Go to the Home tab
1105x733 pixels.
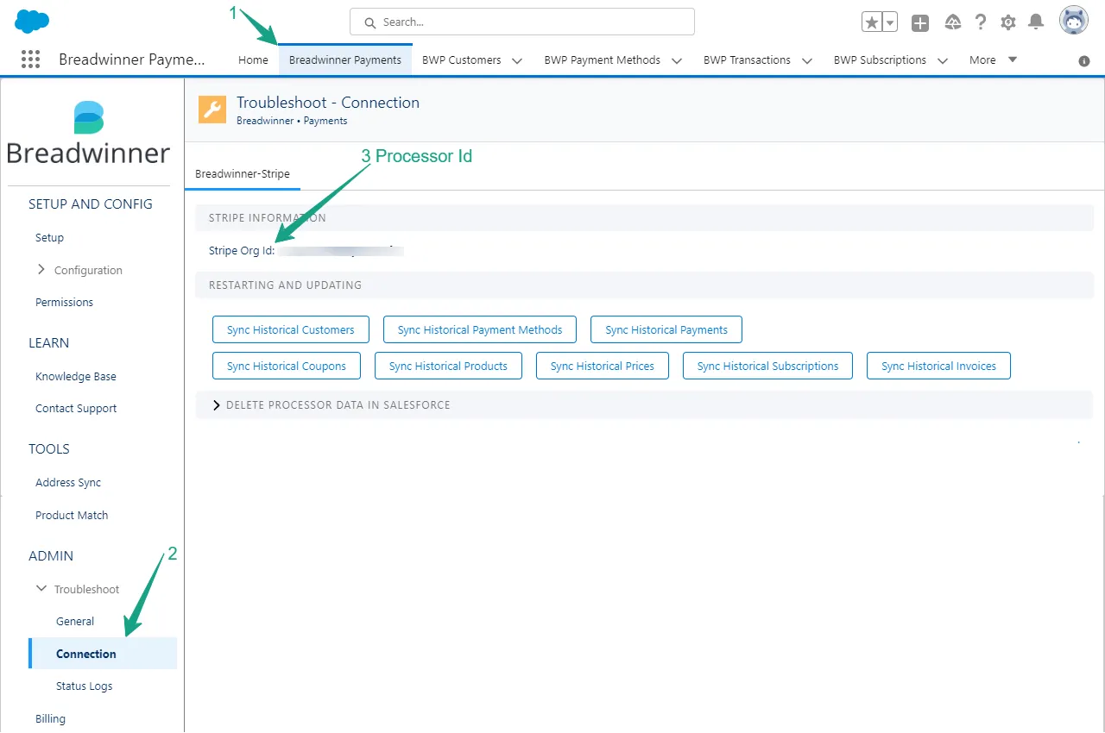pos(253,60)
